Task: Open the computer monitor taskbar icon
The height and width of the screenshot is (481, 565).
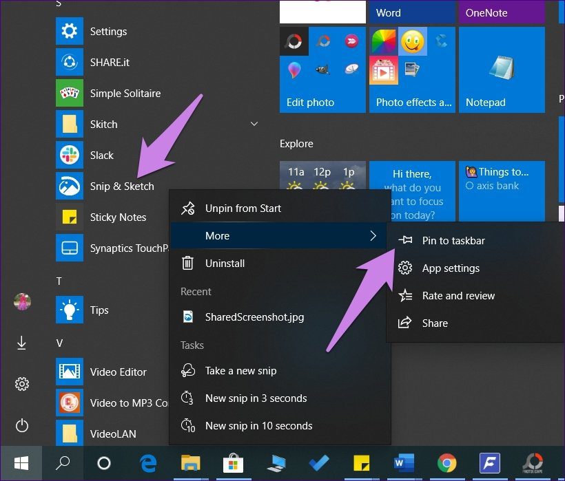Action: click(276, 463)
